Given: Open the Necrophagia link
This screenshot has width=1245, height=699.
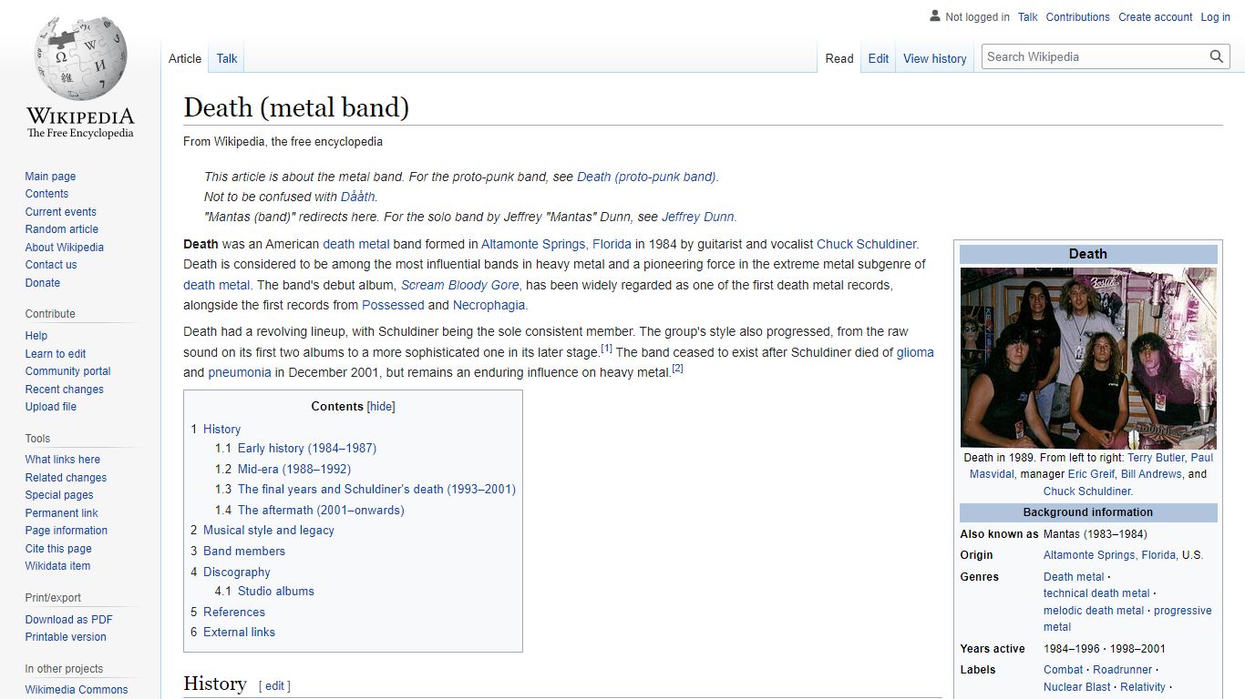Looking at the screenshot, I should click(489, 305).
